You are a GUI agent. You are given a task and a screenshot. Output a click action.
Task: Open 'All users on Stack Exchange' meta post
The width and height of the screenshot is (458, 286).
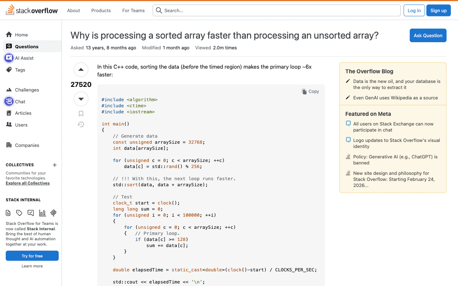pos(393,127)
